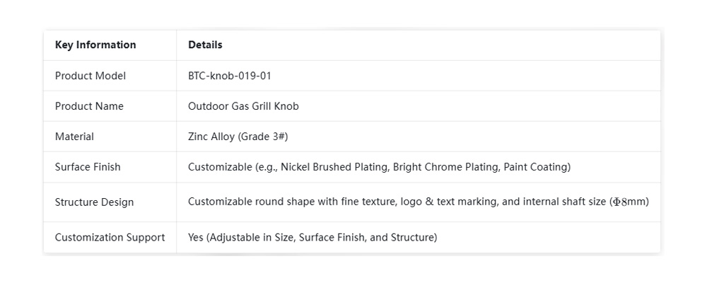Image resolution: width=707 pixels, height=283 pixels.
Task: Click the "Yes" customization support value
Action: [x=196, y=238]
